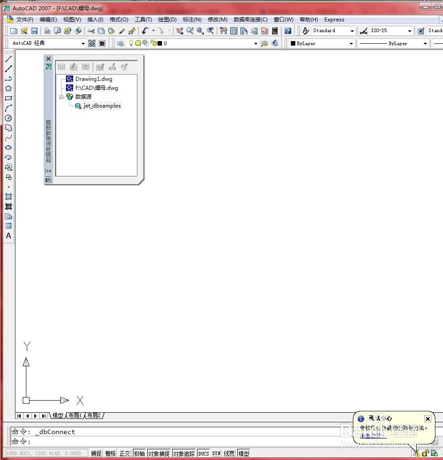Open Plot Preview

[x=58, y=31]
